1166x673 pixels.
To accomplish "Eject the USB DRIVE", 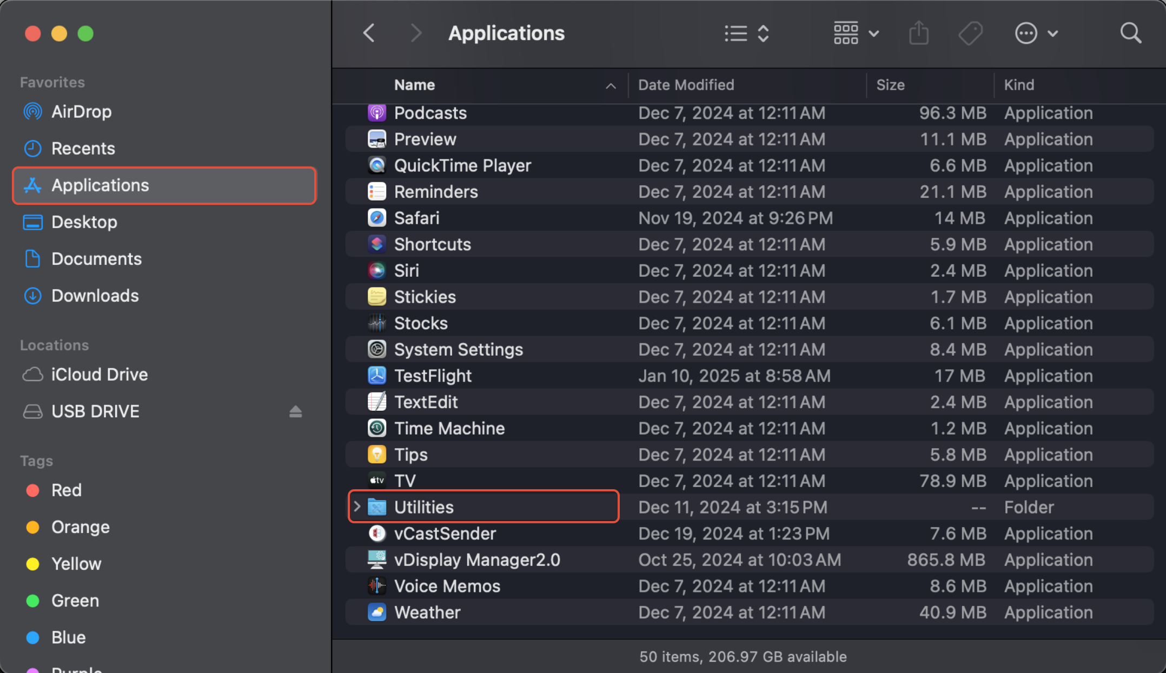I will (295, 412).
